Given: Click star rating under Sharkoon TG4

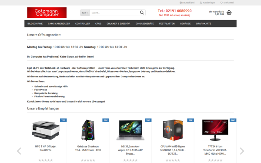Looking at the screenshot, I should 88,160.
